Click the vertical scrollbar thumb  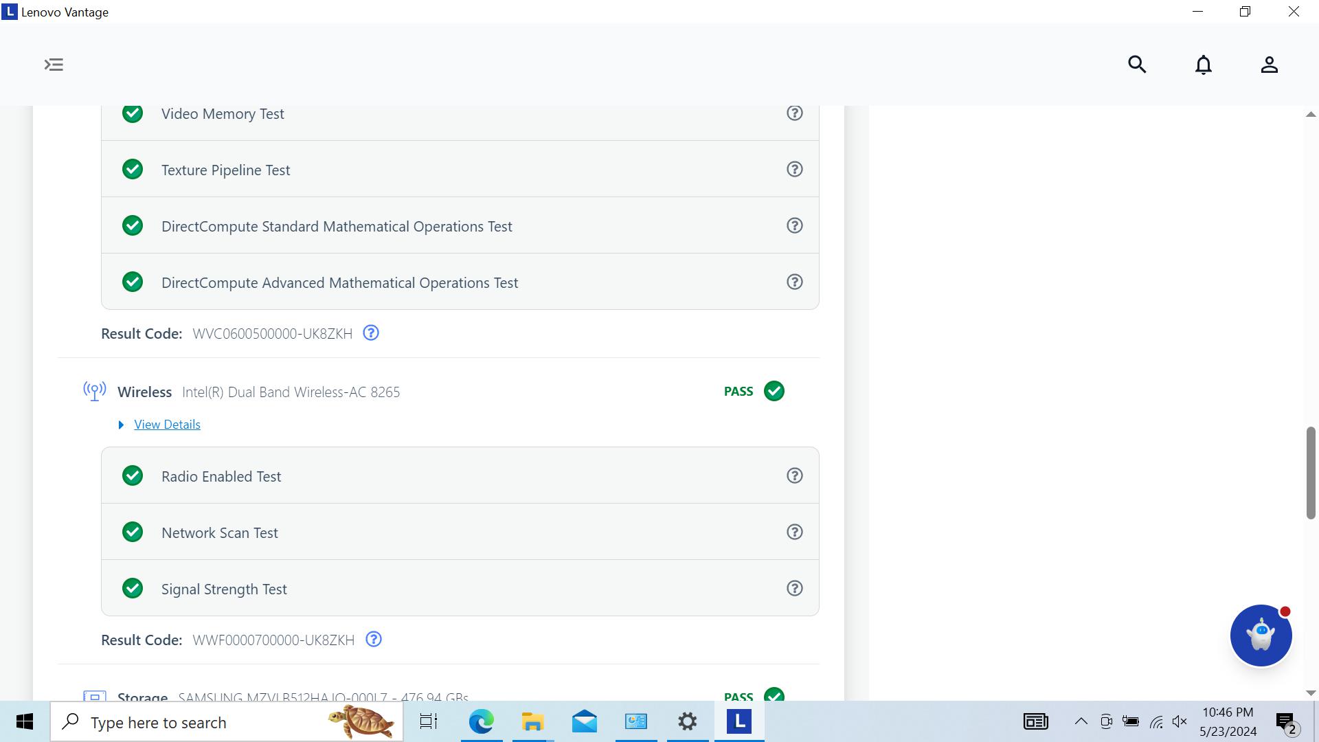(1311, 473)
